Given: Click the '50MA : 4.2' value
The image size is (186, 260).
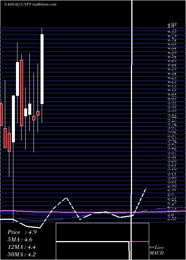Looking at the screenshot, I should pyautogui.click(x=22, y=254).
